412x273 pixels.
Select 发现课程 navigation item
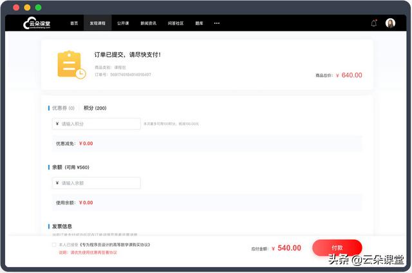pos(97,23)
